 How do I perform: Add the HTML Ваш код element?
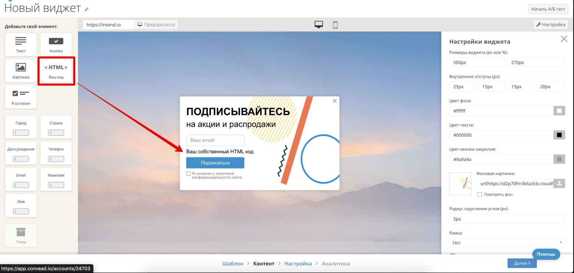coord(56,71)
